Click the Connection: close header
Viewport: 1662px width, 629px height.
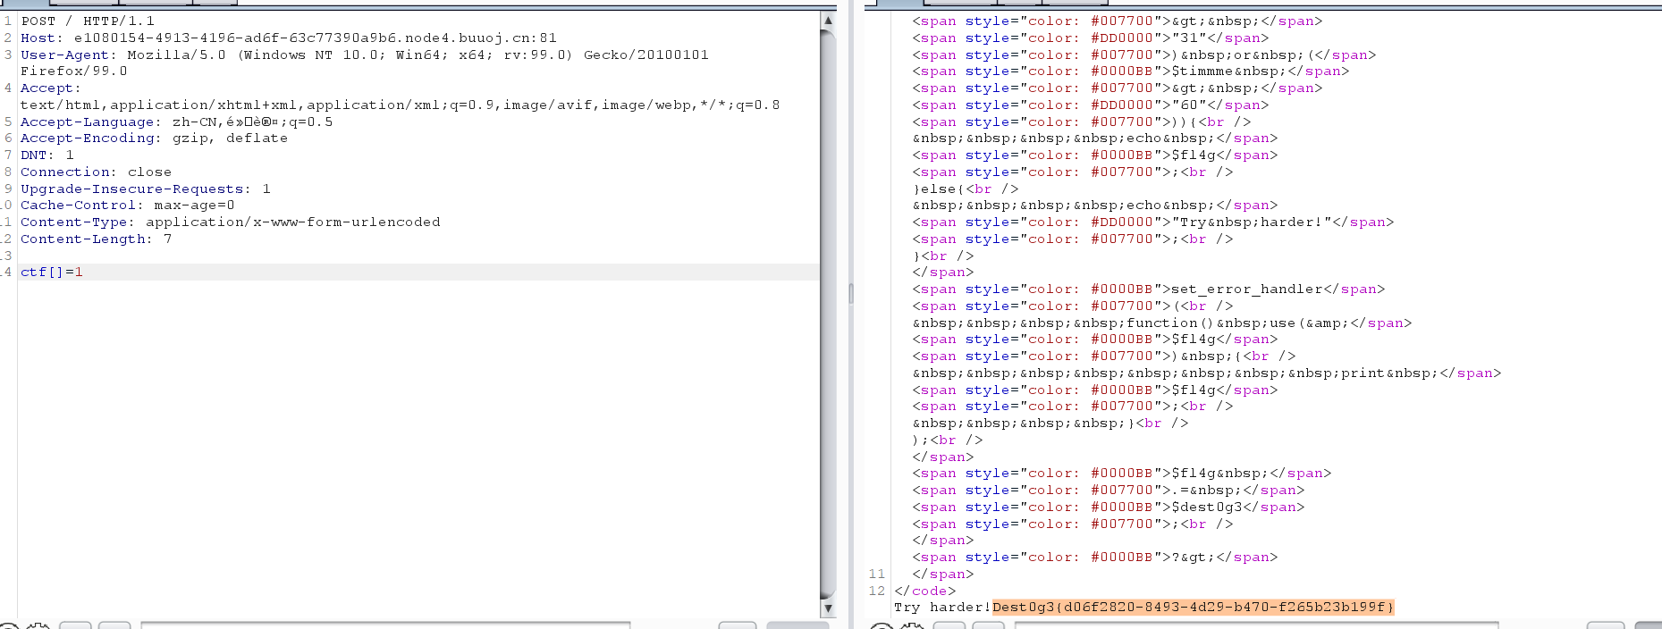tap(96, 172)
